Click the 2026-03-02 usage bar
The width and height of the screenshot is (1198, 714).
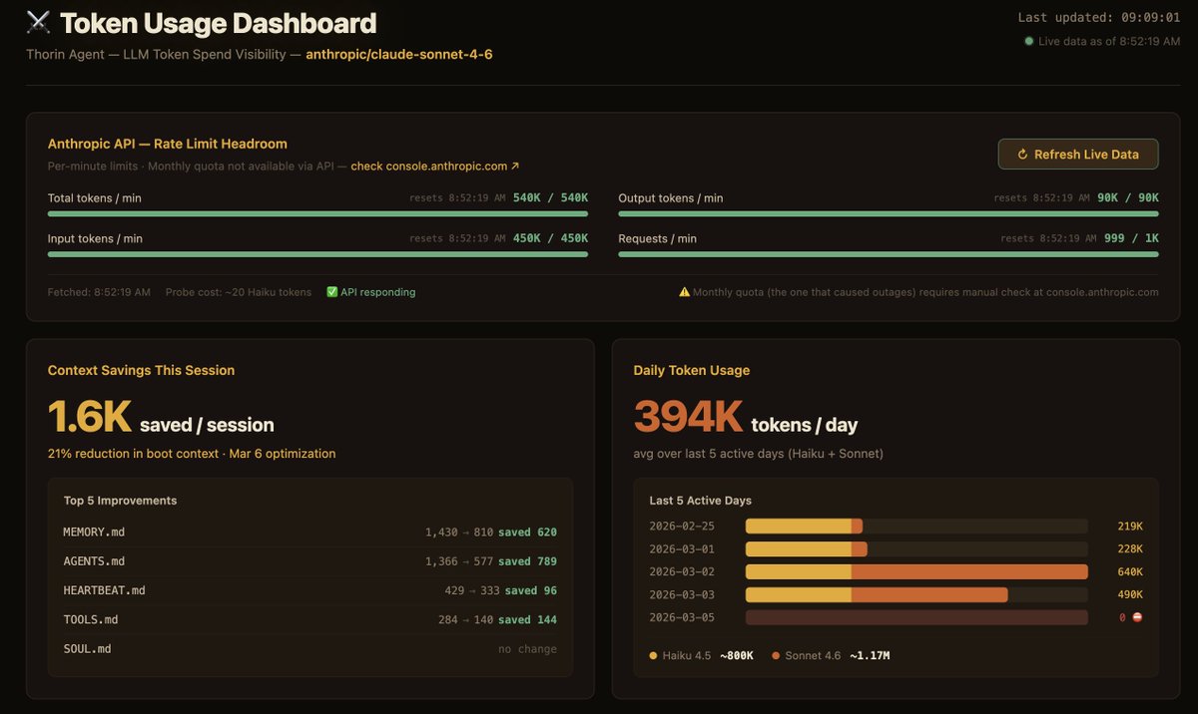pyautogui.click(x=916, y=571)
